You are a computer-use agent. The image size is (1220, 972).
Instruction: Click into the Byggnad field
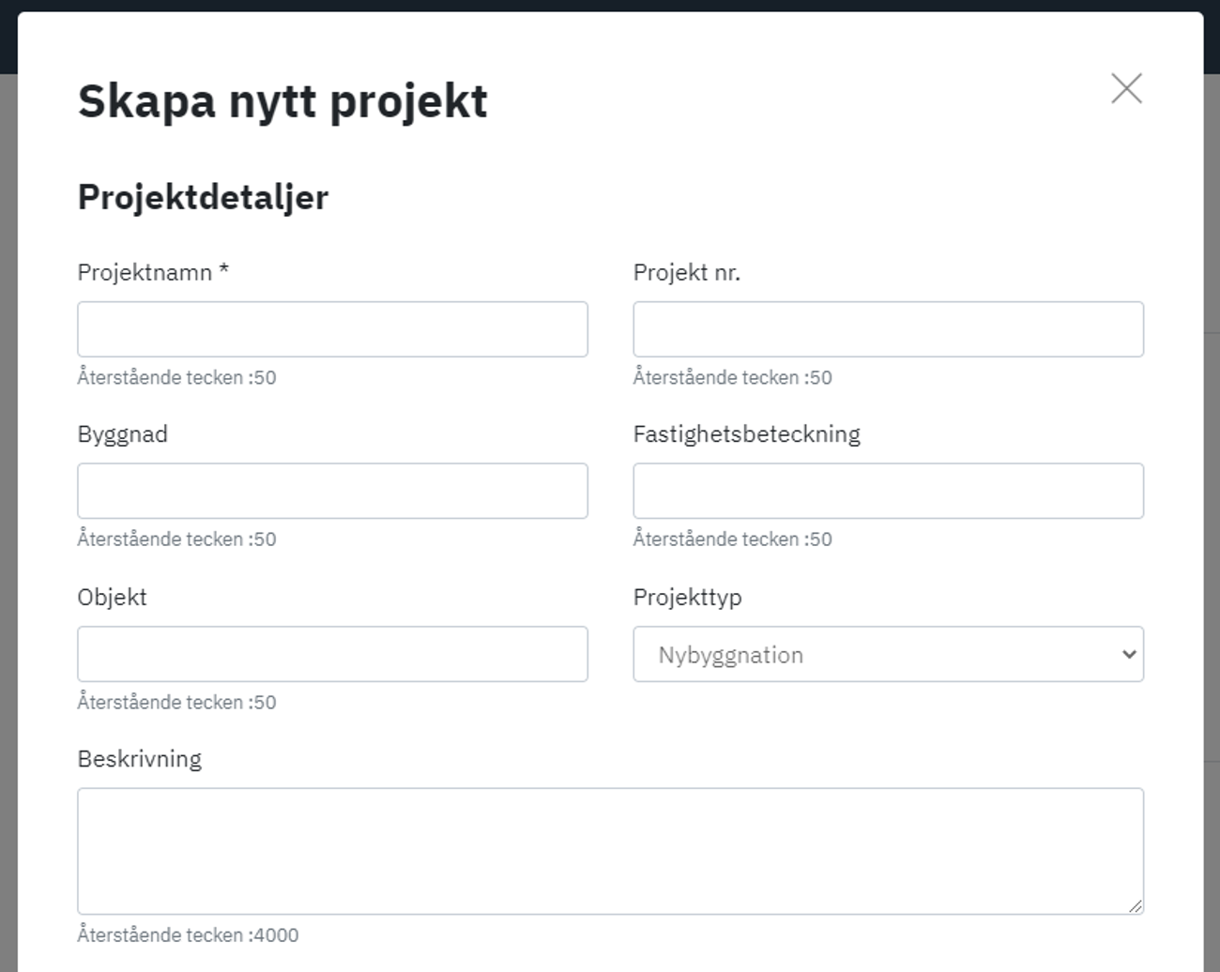pyautogui.click(x=332, y=491)
